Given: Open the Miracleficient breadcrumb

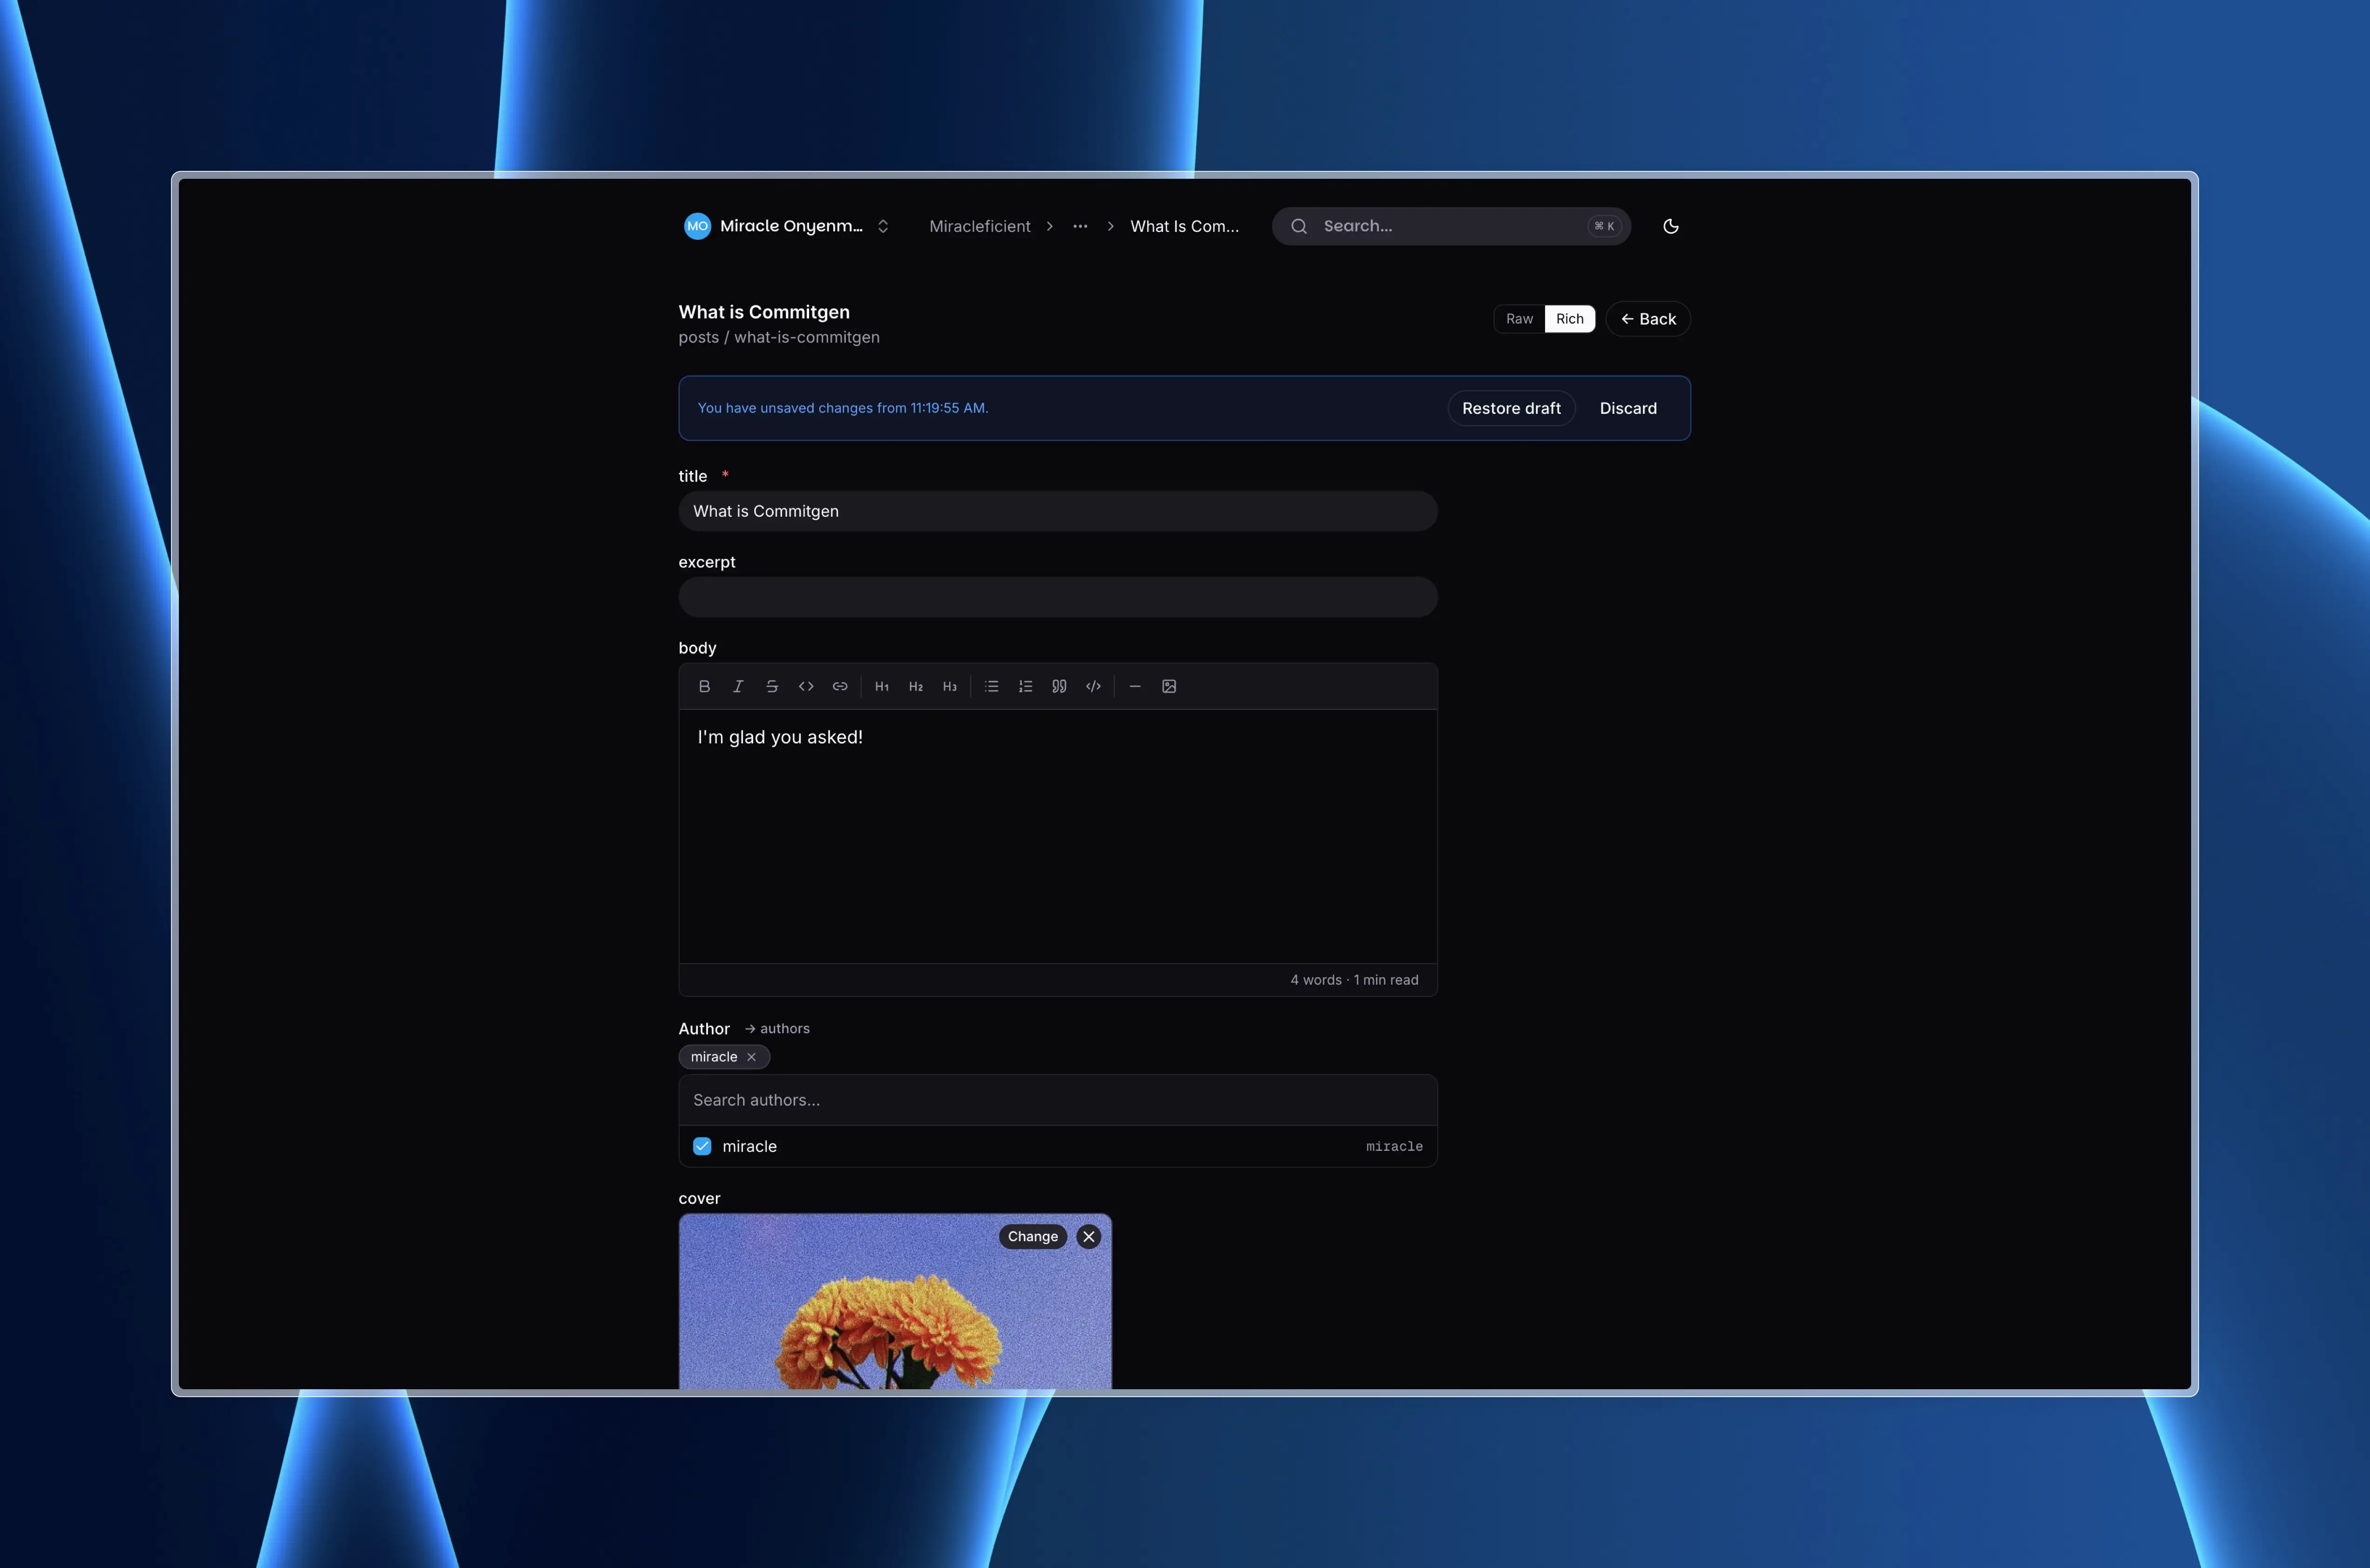Looking at the screenshot, I should click(980, 226).
